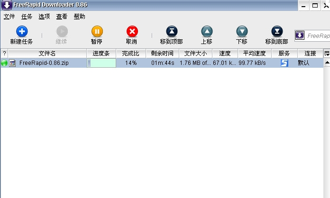This screenshot has height=198, width=330.
Task: Click the 01m:44s remaining time cell
Action: pos(163,63)
